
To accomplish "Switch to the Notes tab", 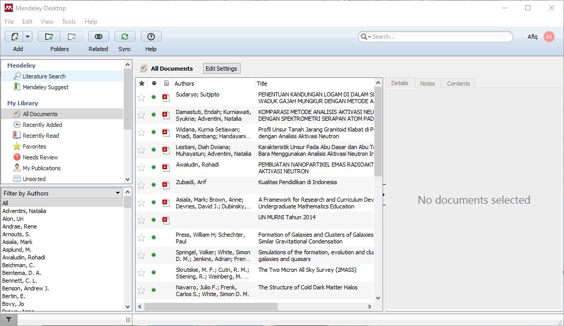I will (x=428, y=83).
